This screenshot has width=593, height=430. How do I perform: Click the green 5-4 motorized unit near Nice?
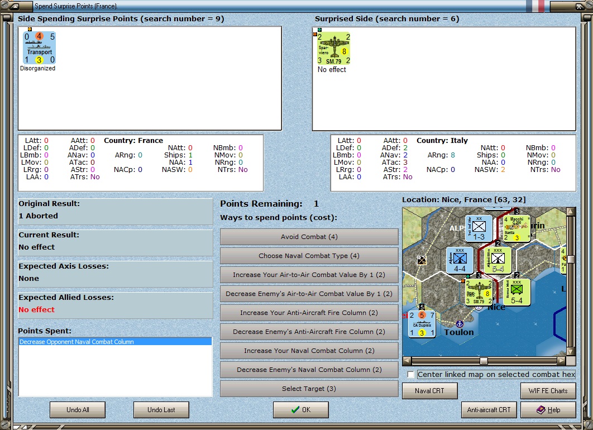tap(517, 292)
